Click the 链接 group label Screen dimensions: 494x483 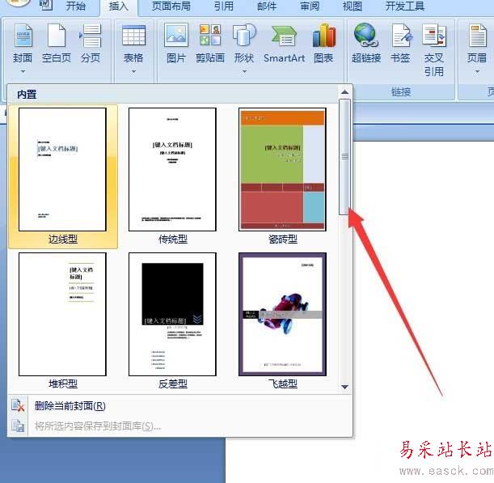click(401, 92)
